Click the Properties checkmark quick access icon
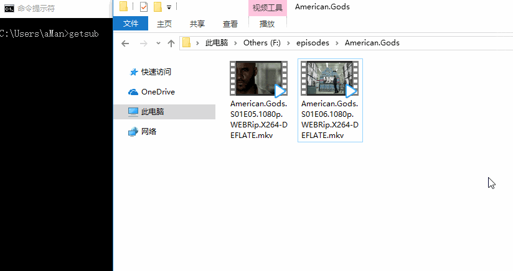This screenshot has height=271, width=513. pos(144,7)
